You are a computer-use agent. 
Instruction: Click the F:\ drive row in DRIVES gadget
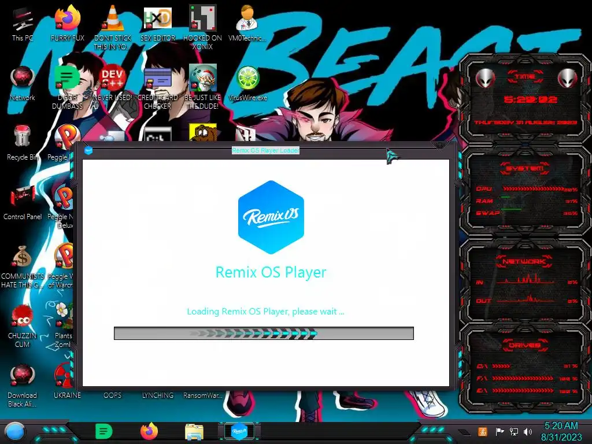click(527, 378)
